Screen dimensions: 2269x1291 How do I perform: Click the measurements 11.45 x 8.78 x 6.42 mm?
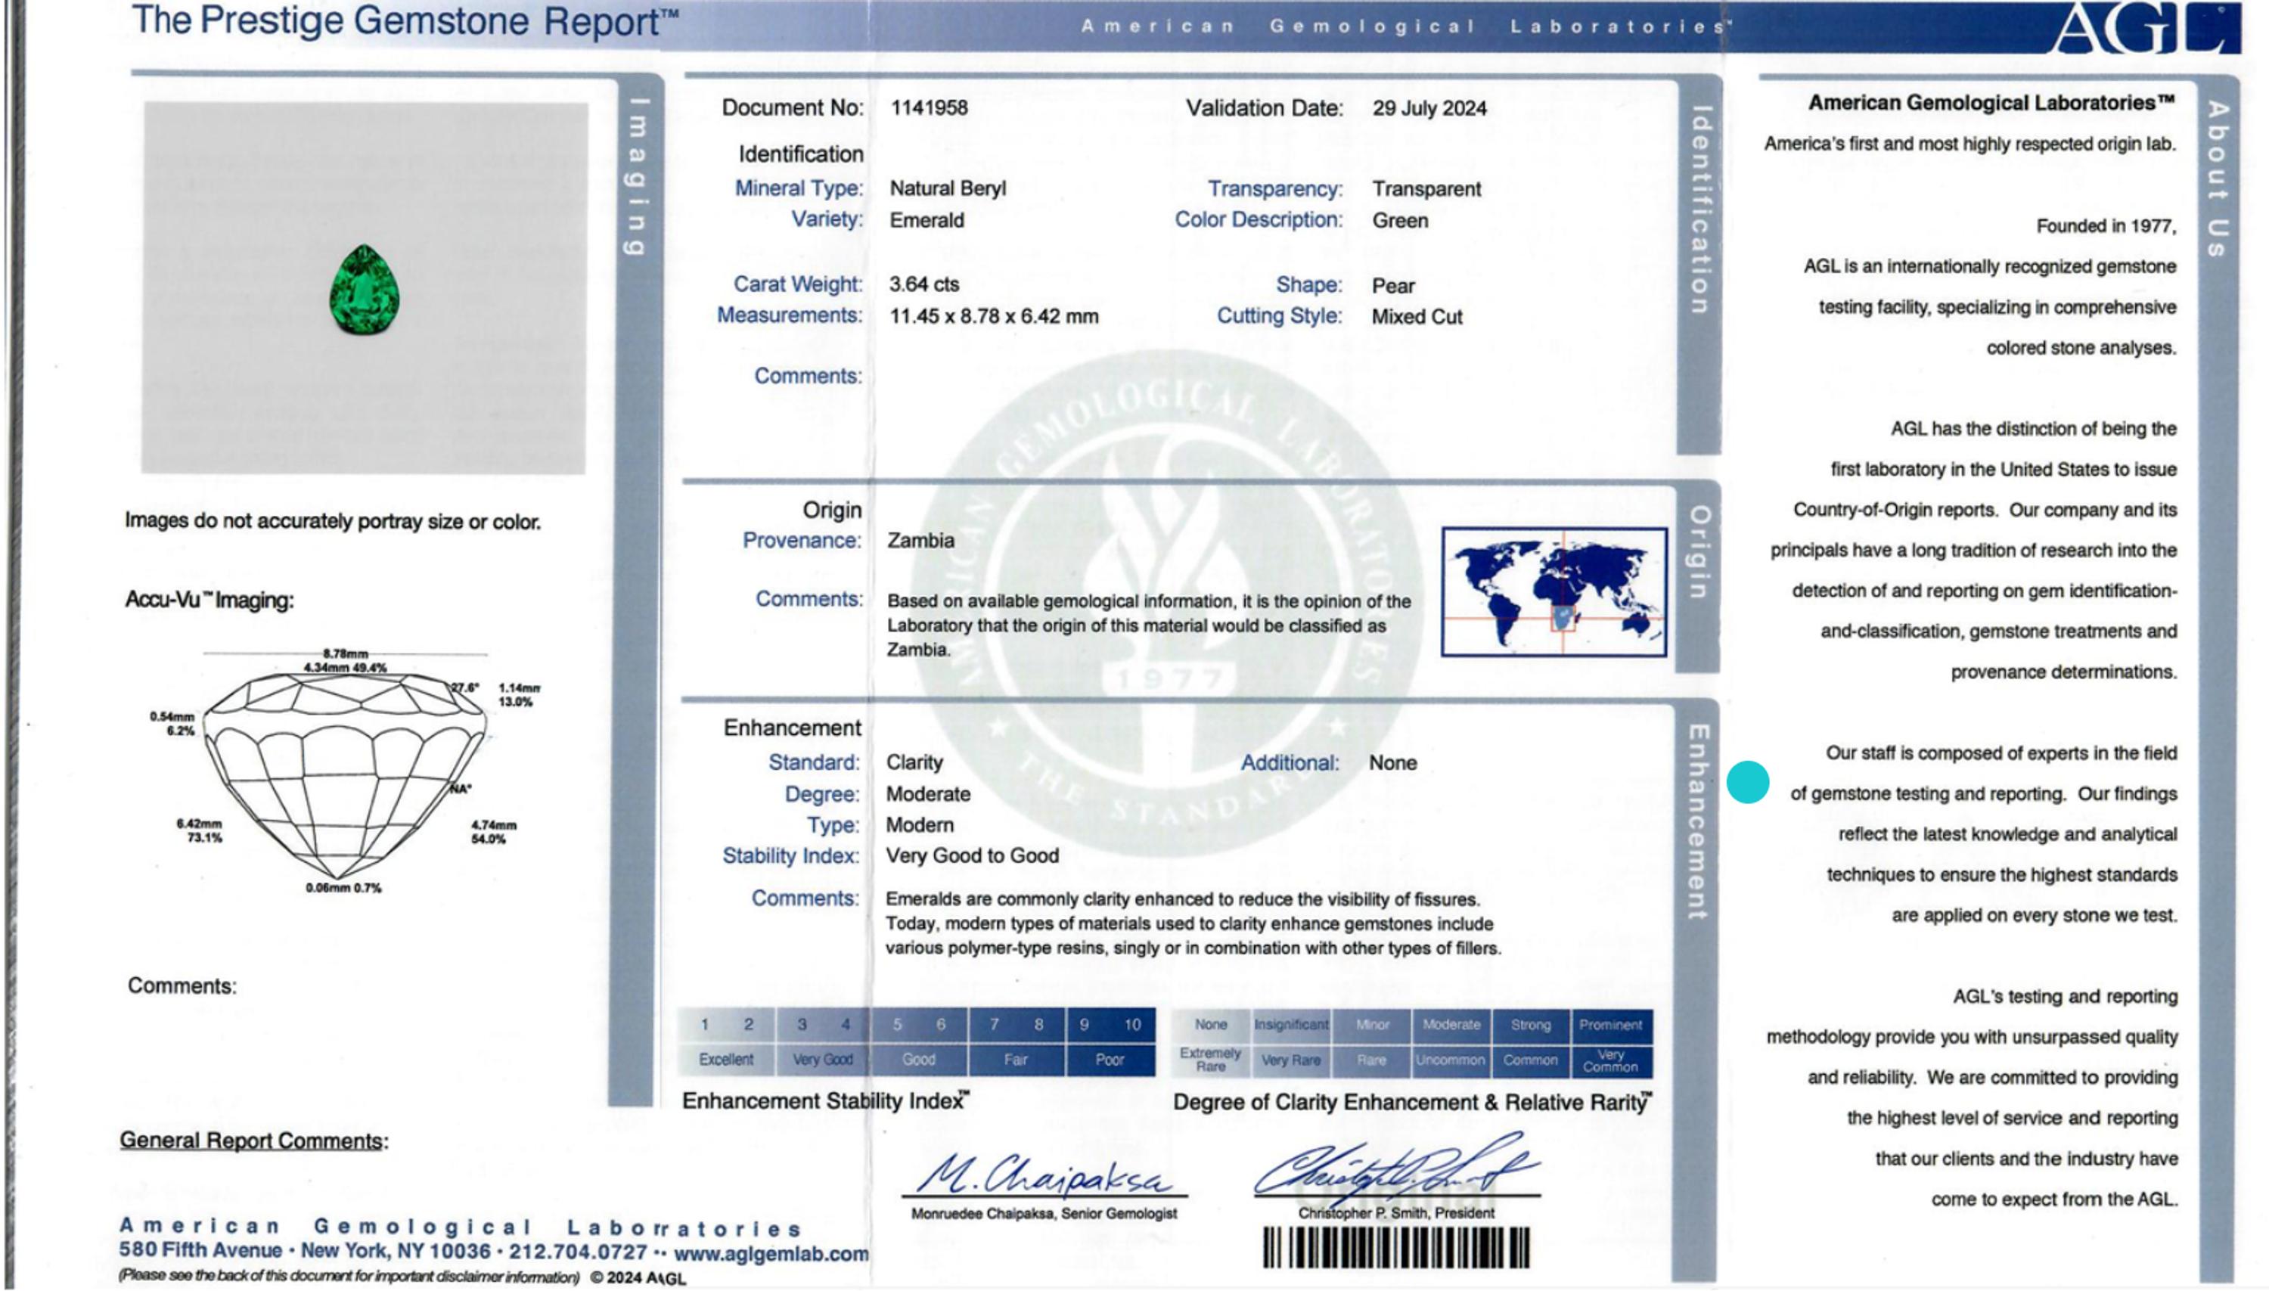pos(994,317)
